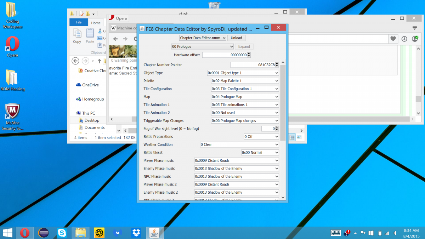425x239 pixels.
Task: Open the Palette dropdown
Action: click(x=245, y=81)
